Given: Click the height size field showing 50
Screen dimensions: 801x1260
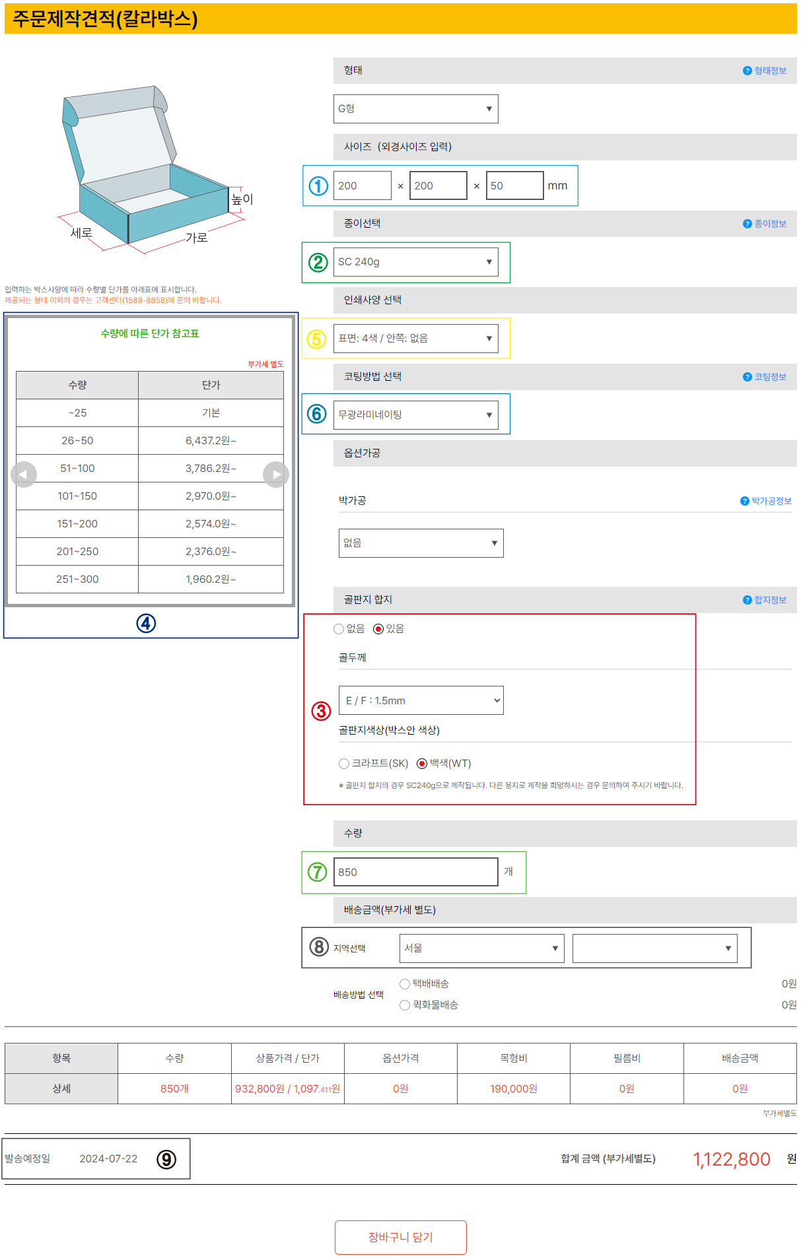Looking at the screenshot, I should click(515, 185).
